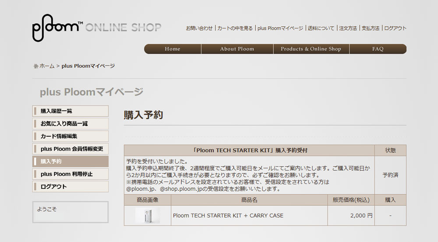Open お気に入り商品一覧 in the sidebar
This screenshot has height=242, width=438.
pyautogui.click(x=71, y=124)
